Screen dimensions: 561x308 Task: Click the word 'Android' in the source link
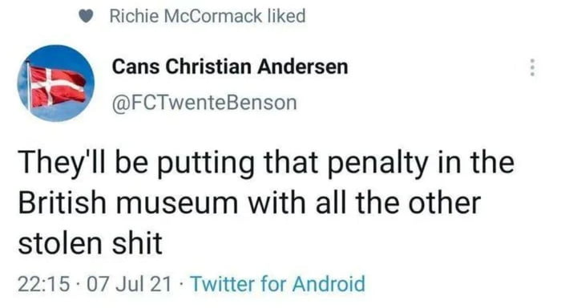pyautogui.click(x=329, y=284)
